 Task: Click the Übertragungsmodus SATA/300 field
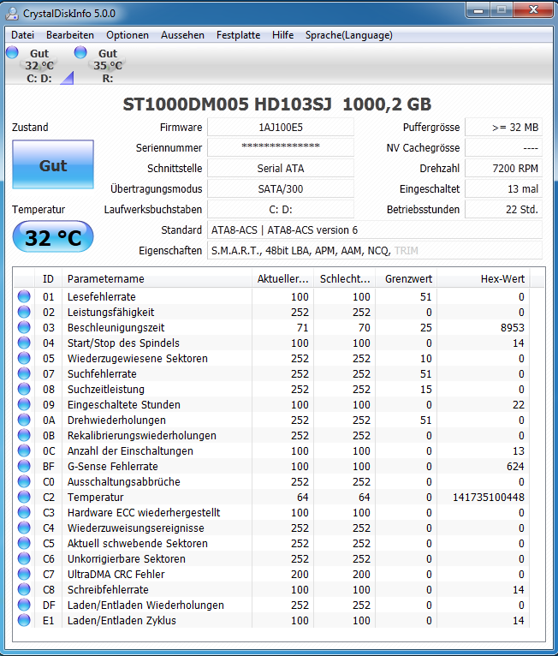point(281,188)
